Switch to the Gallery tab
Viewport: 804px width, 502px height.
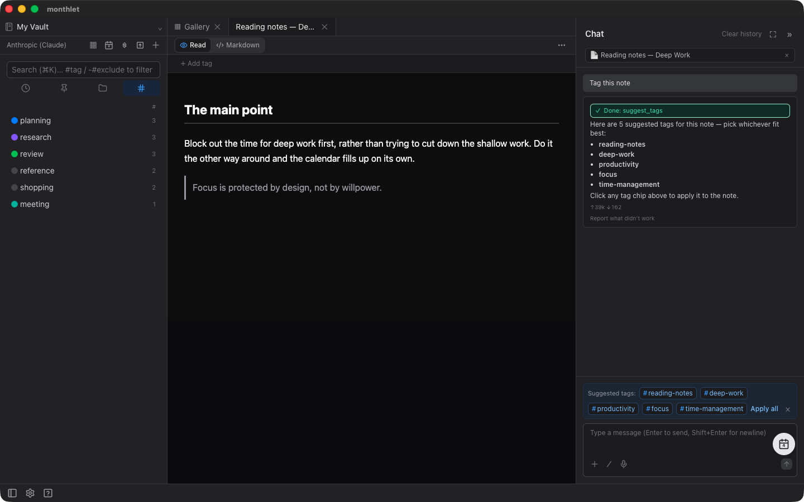coord(198,27)
